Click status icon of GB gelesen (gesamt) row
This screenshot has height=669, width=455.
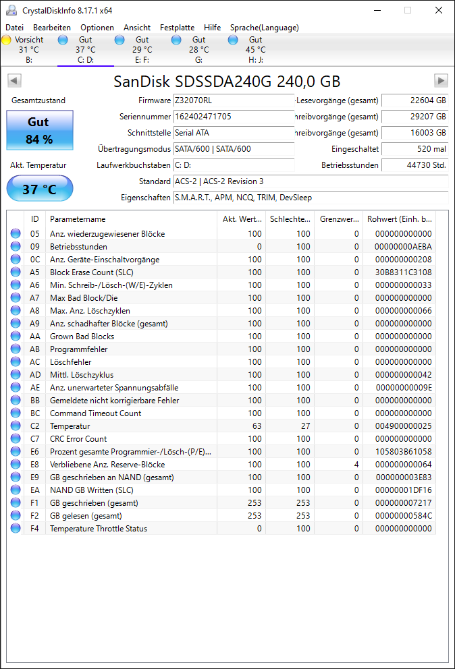[16, 515]
